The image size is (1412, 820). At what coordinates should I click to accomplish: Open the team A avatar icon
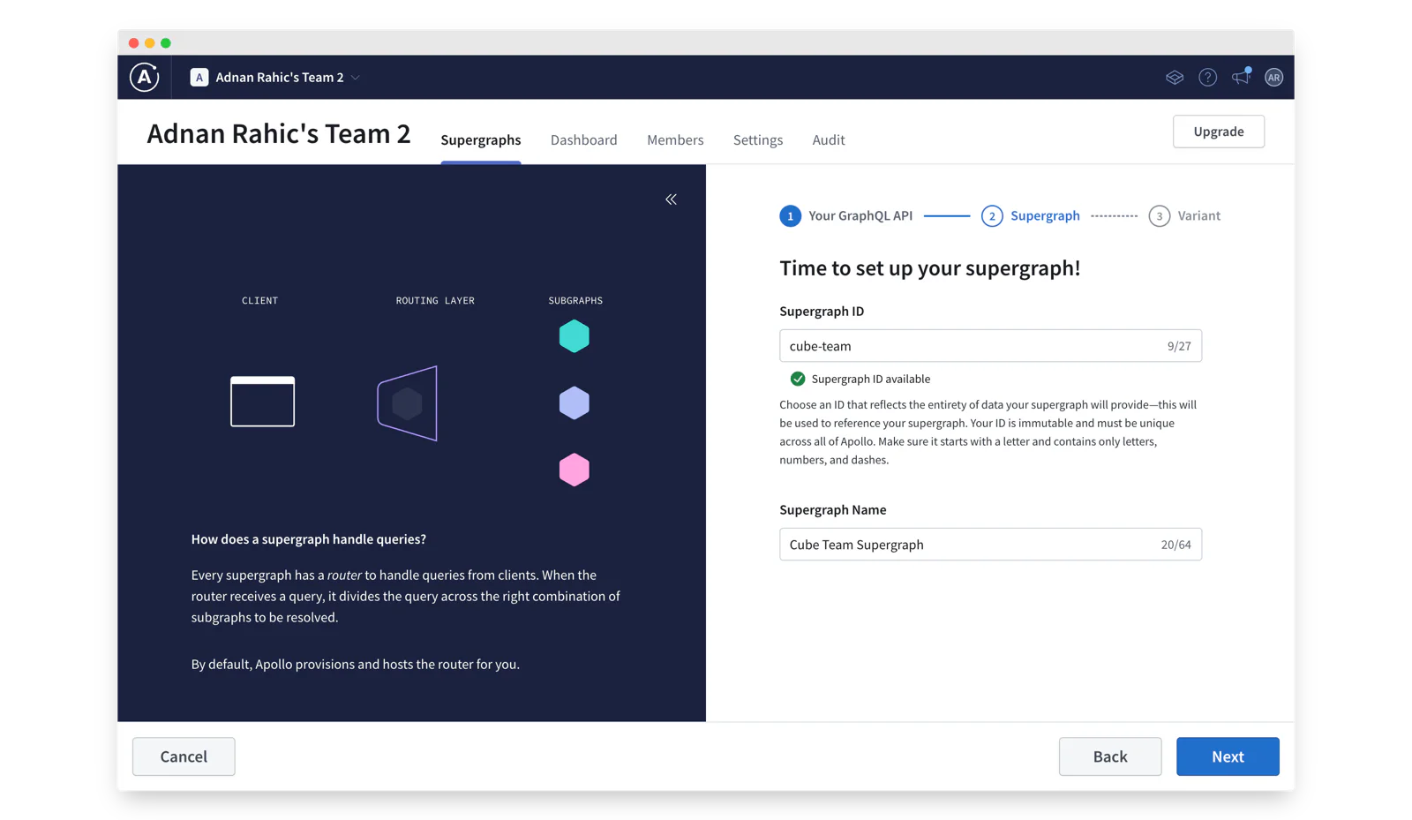pos(199,78)
